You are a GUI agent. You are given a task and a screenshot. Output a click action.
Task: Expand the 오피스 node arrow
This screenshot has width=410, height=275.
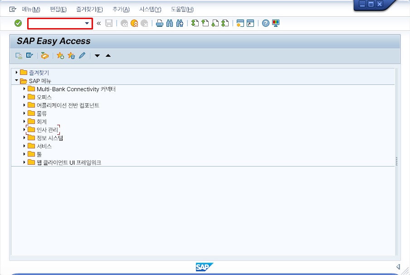coord(24,97)
